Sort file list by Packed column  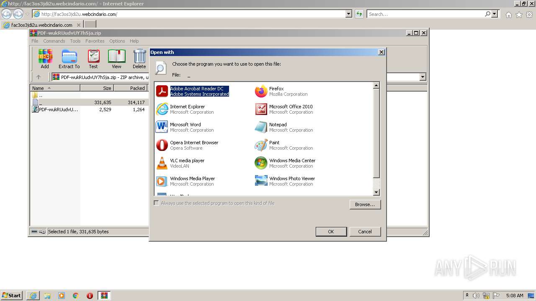tap(130, 88)
